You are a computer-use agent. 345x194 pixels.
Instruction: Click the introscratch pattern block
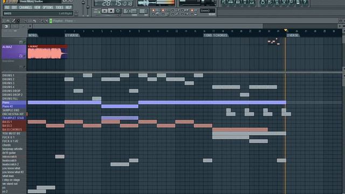(x=60, y=157)
